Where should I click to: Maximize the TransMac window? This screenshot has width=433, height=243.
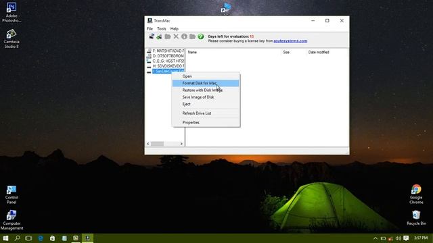click(x=327, y=21)
